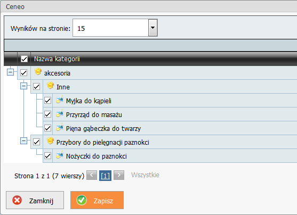
Task: Collapse the akcesoria tree node
Action: tap(10, 72)
